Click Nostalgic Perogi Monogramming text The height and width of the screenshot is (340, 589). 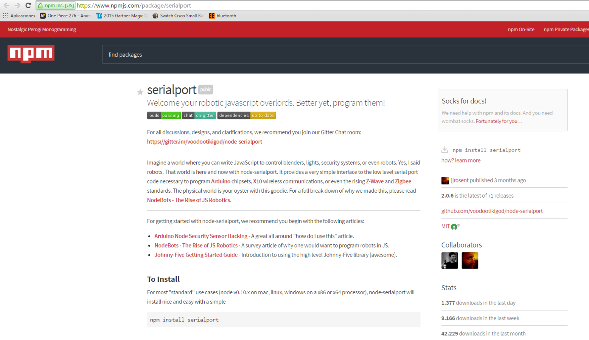pyautogui.click(x=42, y=29)
